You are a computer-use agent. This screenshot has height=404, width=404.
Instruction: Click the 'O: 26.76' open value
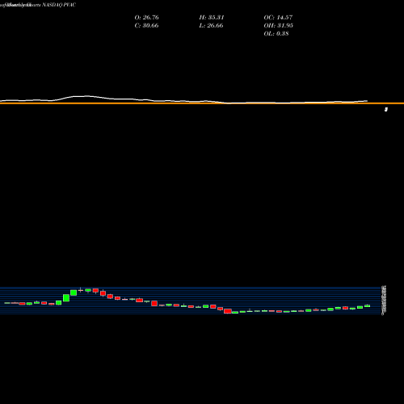tap(146, 18)
